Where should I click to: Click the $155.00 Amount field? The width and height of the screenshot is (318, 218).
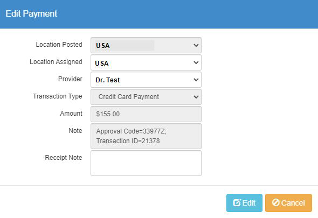click(x=146, y=114)
